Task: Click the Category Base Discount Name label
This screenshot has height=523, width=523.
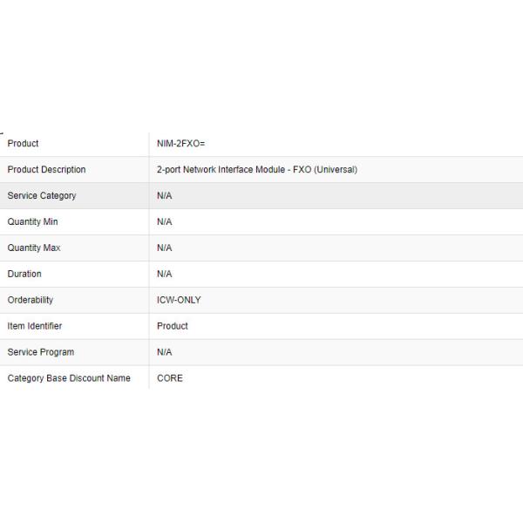Action: click(x=69, y=379)
